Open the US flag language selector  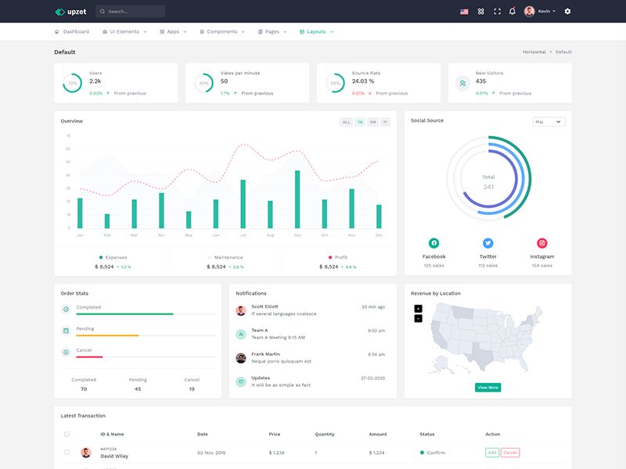[464, 12]
